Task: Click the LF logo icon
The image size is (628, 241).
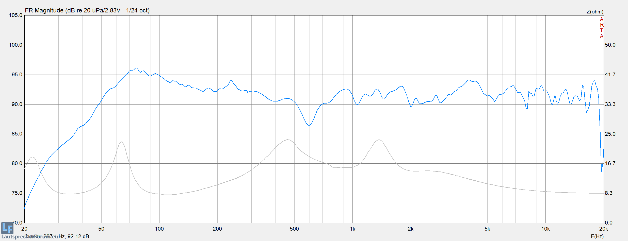Action: click(x=7, y=228)
